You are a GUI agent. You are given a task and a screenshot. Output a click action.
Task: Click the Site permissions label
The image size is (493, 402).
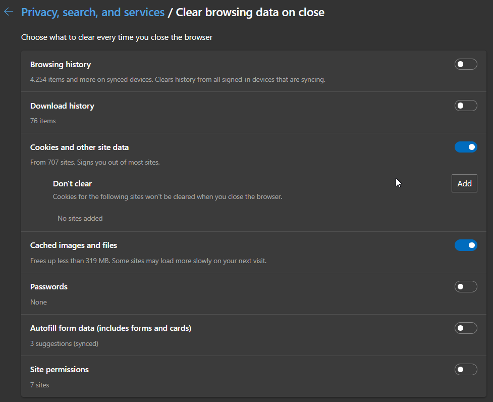[x=60, y=370]
